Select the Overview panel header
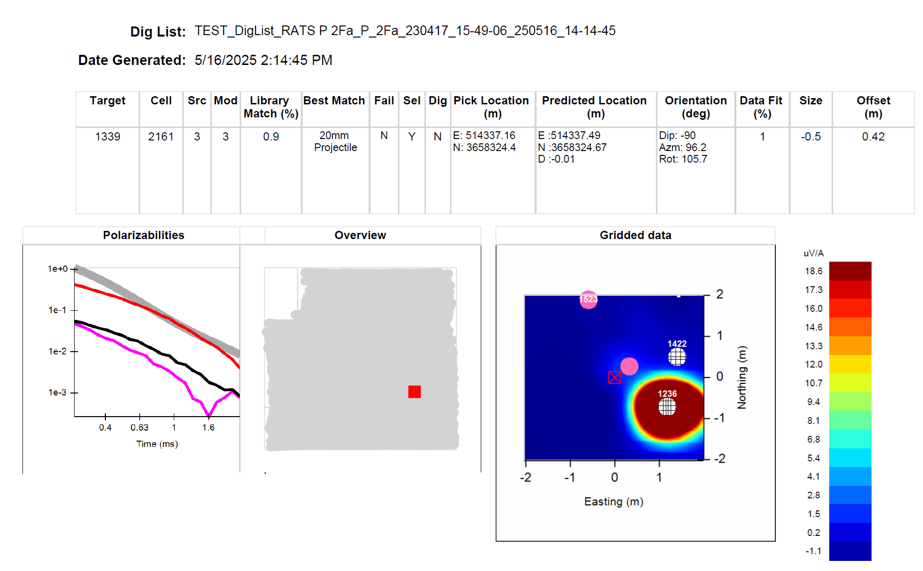The image size is (923, 571). pos(360,235)
